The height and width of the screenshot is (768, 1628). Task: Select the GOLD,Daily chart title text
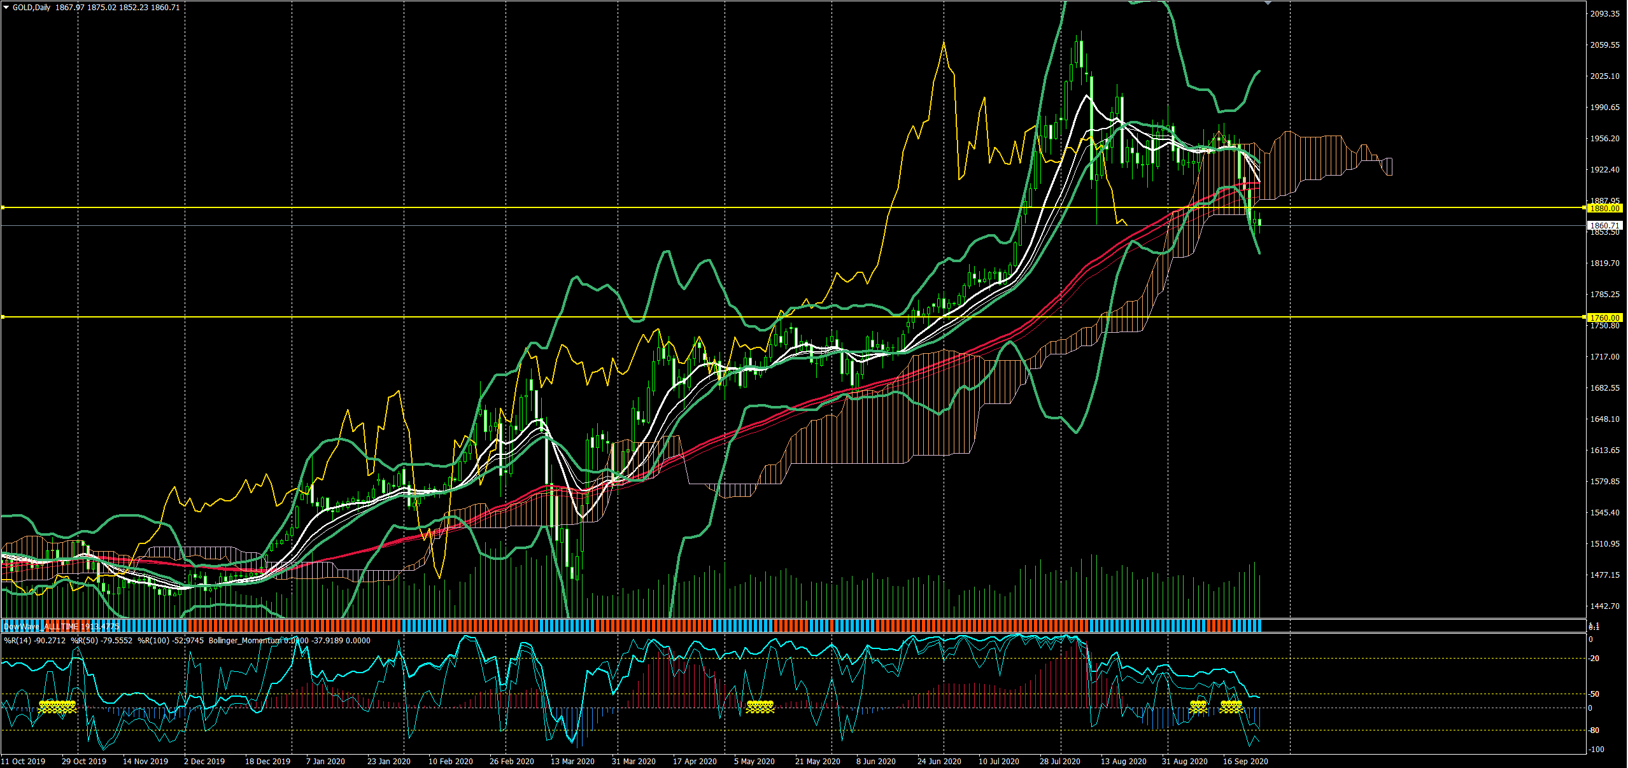point(32,8)
